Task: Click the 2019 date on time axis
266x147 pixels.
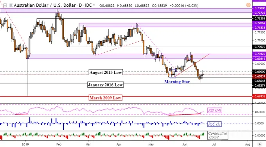Action: click(25, 144)
